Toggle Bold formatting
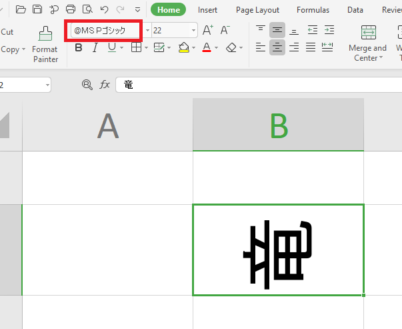 [79, 47]
